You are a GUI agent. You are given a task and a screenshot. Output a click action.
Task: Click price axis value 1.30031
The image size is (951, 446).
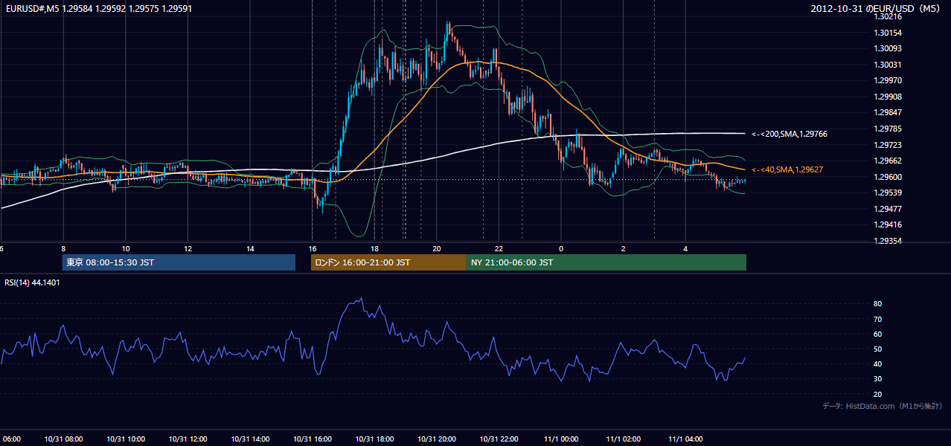point(888,65)
